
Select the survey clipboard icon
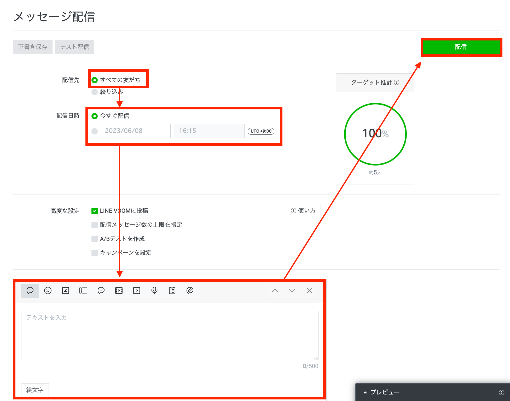172,291
